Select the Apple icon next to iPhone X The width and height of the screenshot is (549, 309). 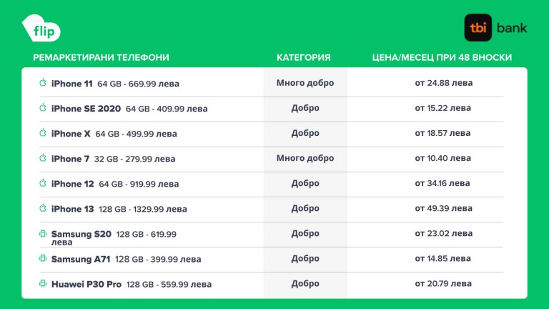[x=43, y=133]
